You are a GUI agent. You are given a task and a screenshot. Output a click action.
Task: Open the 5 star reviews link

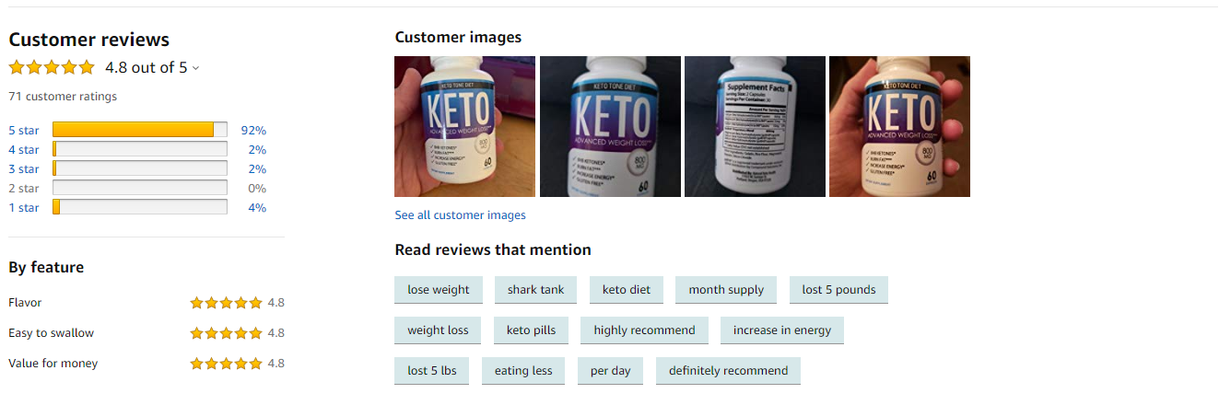pos(24,131)
